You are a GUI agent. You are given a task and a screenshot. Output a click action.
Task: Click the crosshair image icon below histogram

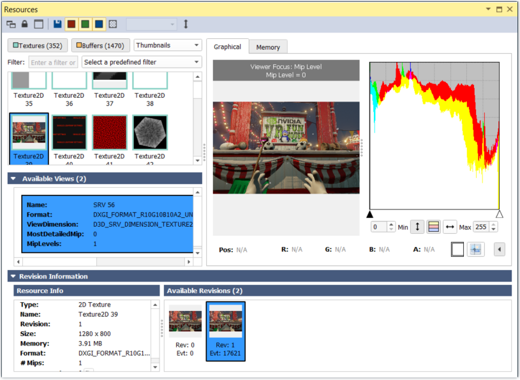click(475, 249)
